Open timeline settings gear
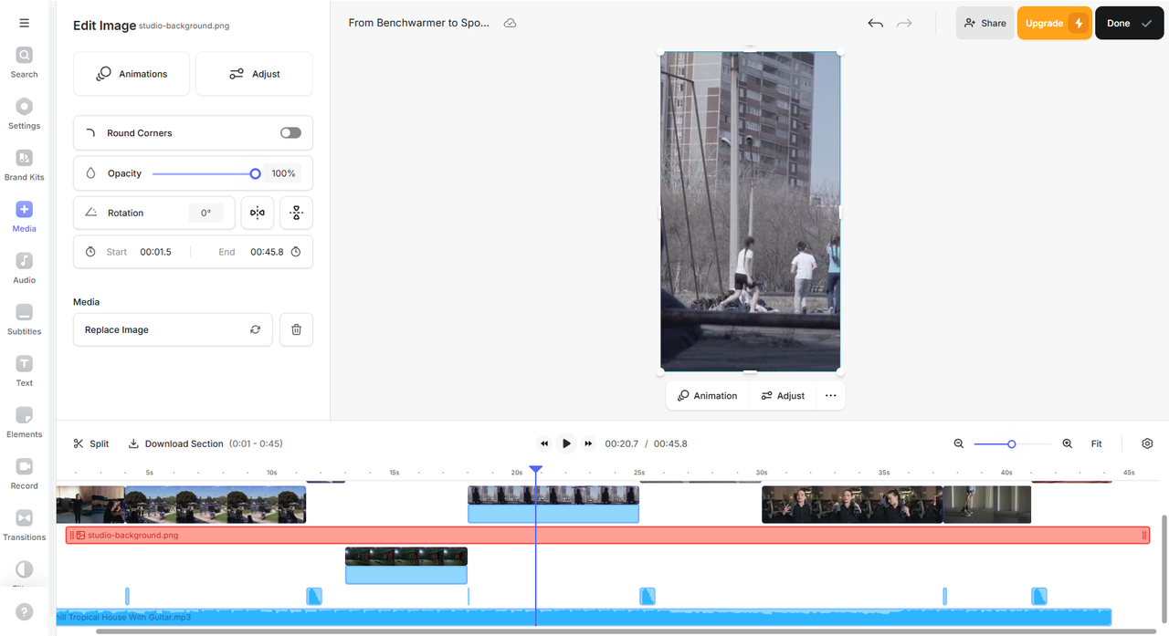The height and width of the screenshot is (636, 1169). coord(1147,443)
